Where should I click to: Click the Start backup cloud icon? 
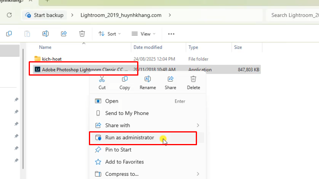28,15
